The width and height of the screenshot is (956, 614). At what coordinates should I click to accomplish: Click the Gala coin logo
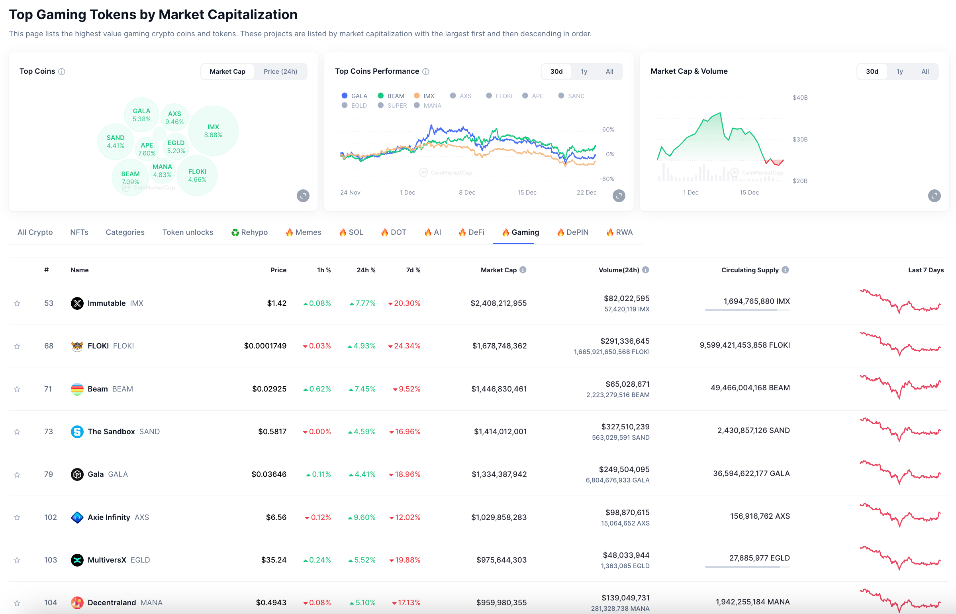pyautogui.click(x=77, y=474)
